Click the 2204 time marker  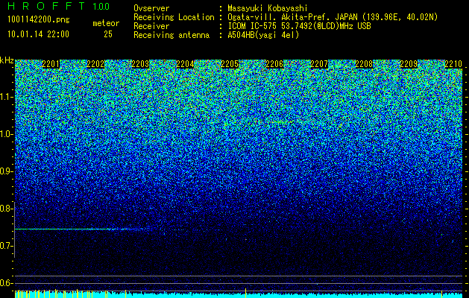tap(185, 64)
